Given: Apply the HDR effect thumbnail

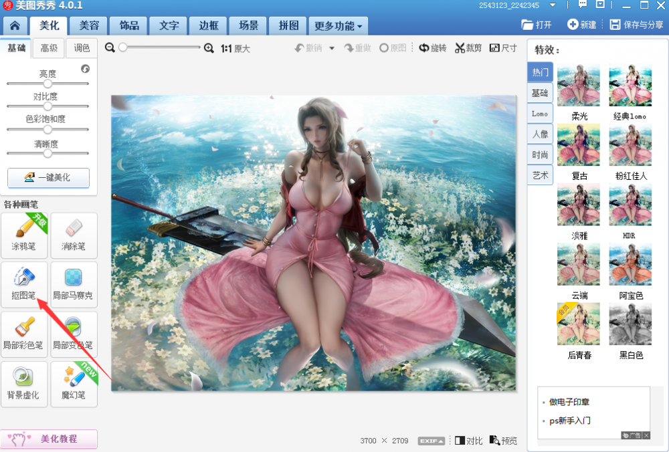Looking at the screenshot, I should coord(630,205).
